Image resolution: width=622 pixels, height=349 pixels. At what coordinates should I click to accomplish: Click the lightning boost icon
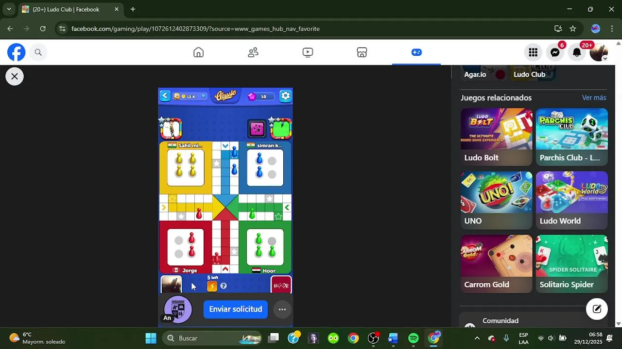tap(212, 286)
